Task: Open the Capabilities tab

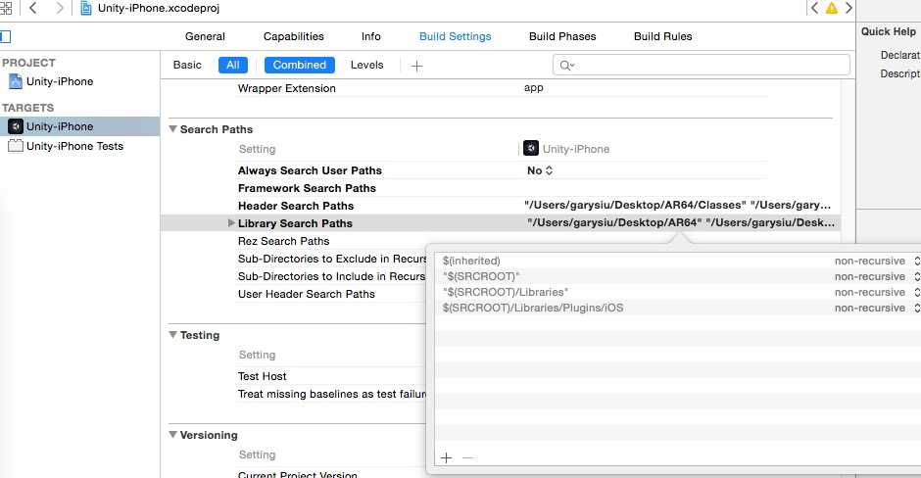Action: [293, 36]
